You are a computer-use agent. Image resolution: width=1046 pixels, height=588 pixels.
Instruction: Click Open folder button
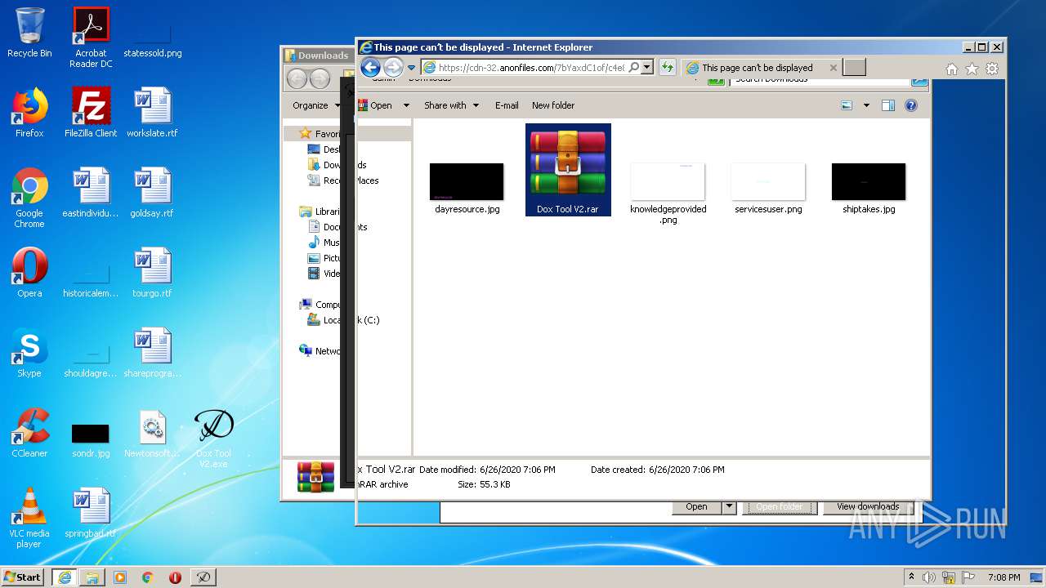click(779, 507)
